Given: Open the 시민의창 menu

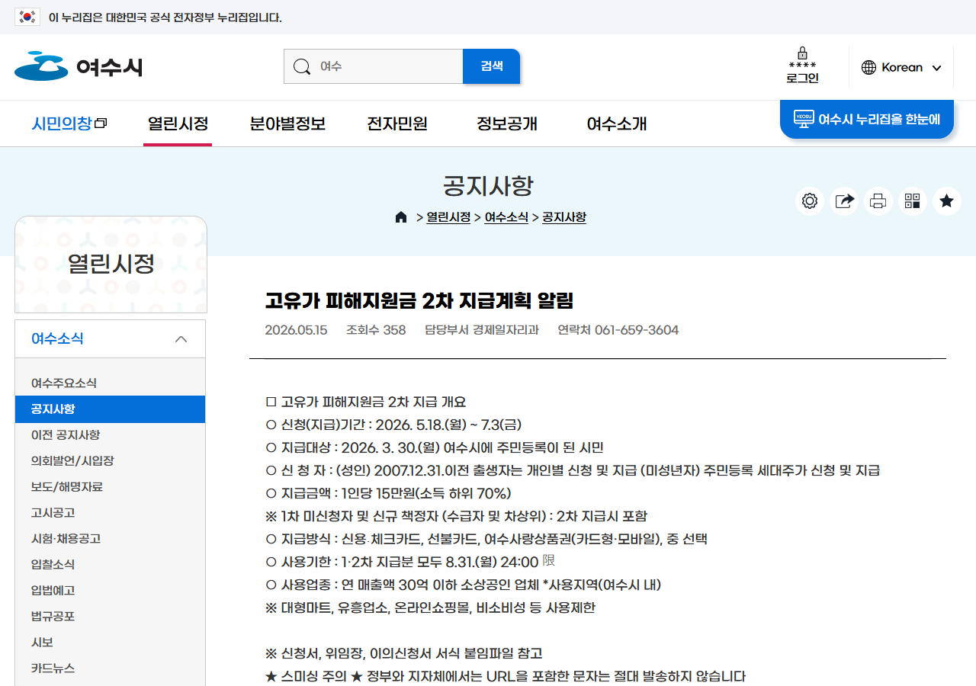Looking at the screenshot, I should click(69, 123).
